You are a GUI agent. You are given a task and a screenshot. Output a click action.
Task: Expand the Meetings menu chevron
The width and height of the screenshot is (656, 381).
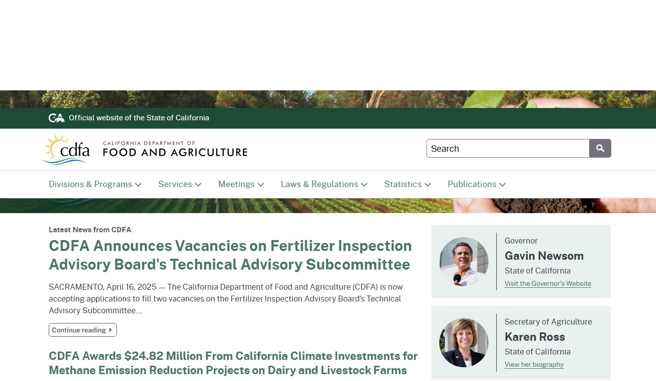coord(260,185)
